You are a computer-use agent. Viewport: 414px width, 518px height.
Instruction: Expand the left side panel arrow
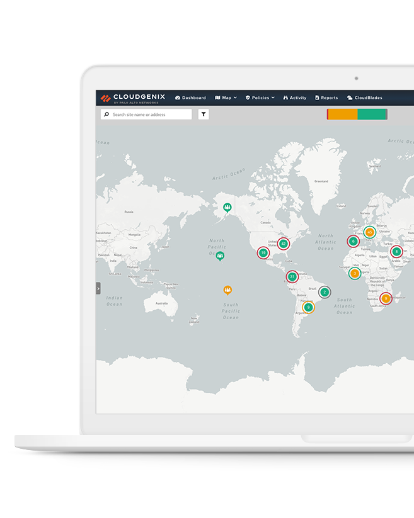pos(98,288)
